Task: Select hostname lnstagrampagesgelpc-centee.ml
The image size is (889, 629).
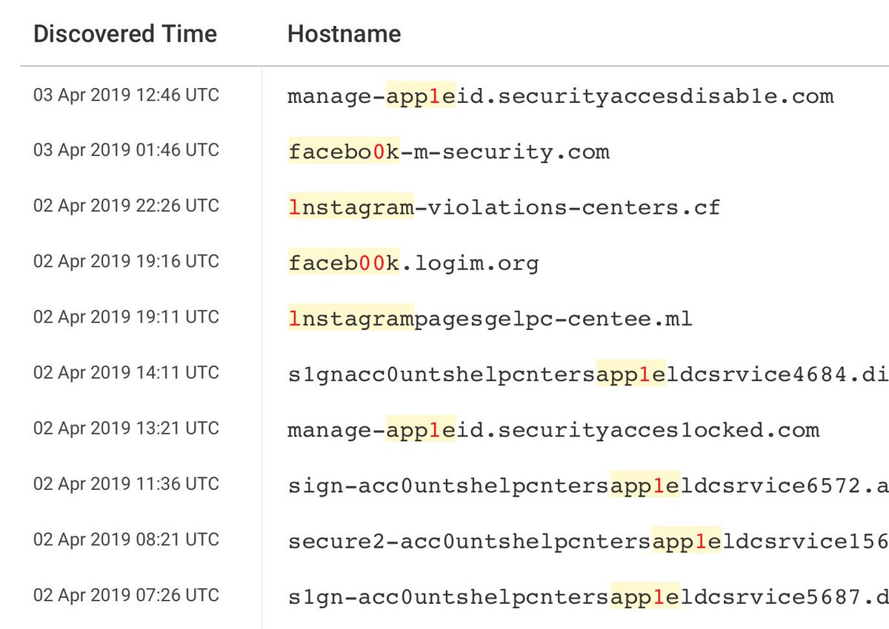Action: (490, 319)
